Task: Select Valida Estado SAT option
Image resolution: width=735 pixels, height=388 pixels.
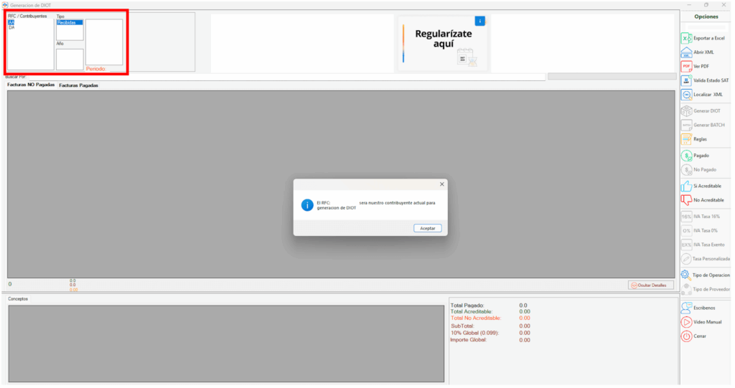Action: pos(686,80)
